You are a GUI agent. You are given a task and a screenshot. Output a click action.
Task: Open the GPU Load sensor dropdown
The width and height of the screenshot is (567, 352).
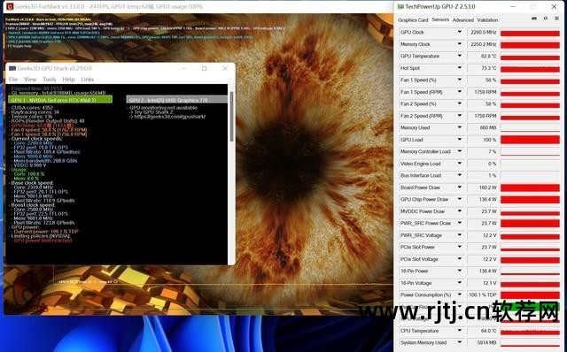click(x=460, y=140)
